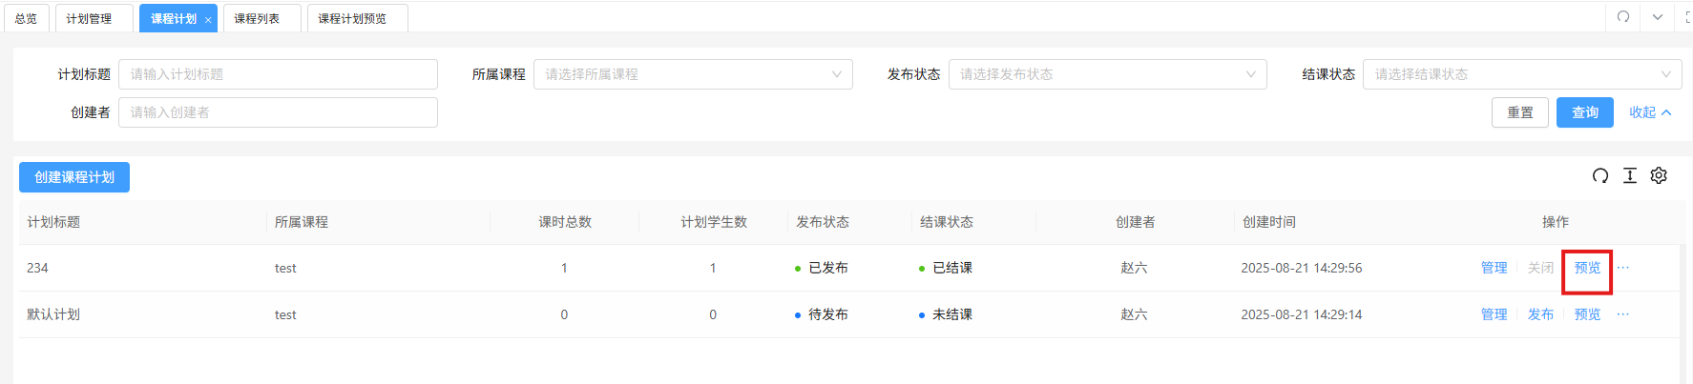This screenshot has width=1693, height=384.
Task: Close the 课程计划 tab with its x
Action: click(208, 20)
